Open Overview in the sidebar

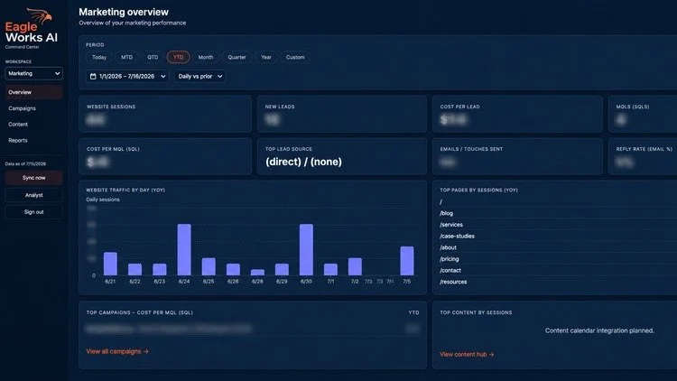[x=33, y=92]
